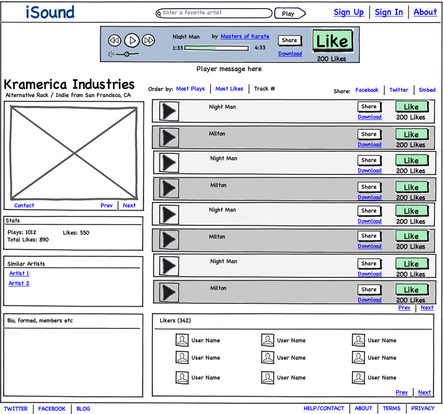This screenshot has width=443, height=414.
Task: Open the first liker's user avatar
Action: click(x=182, y=340)
